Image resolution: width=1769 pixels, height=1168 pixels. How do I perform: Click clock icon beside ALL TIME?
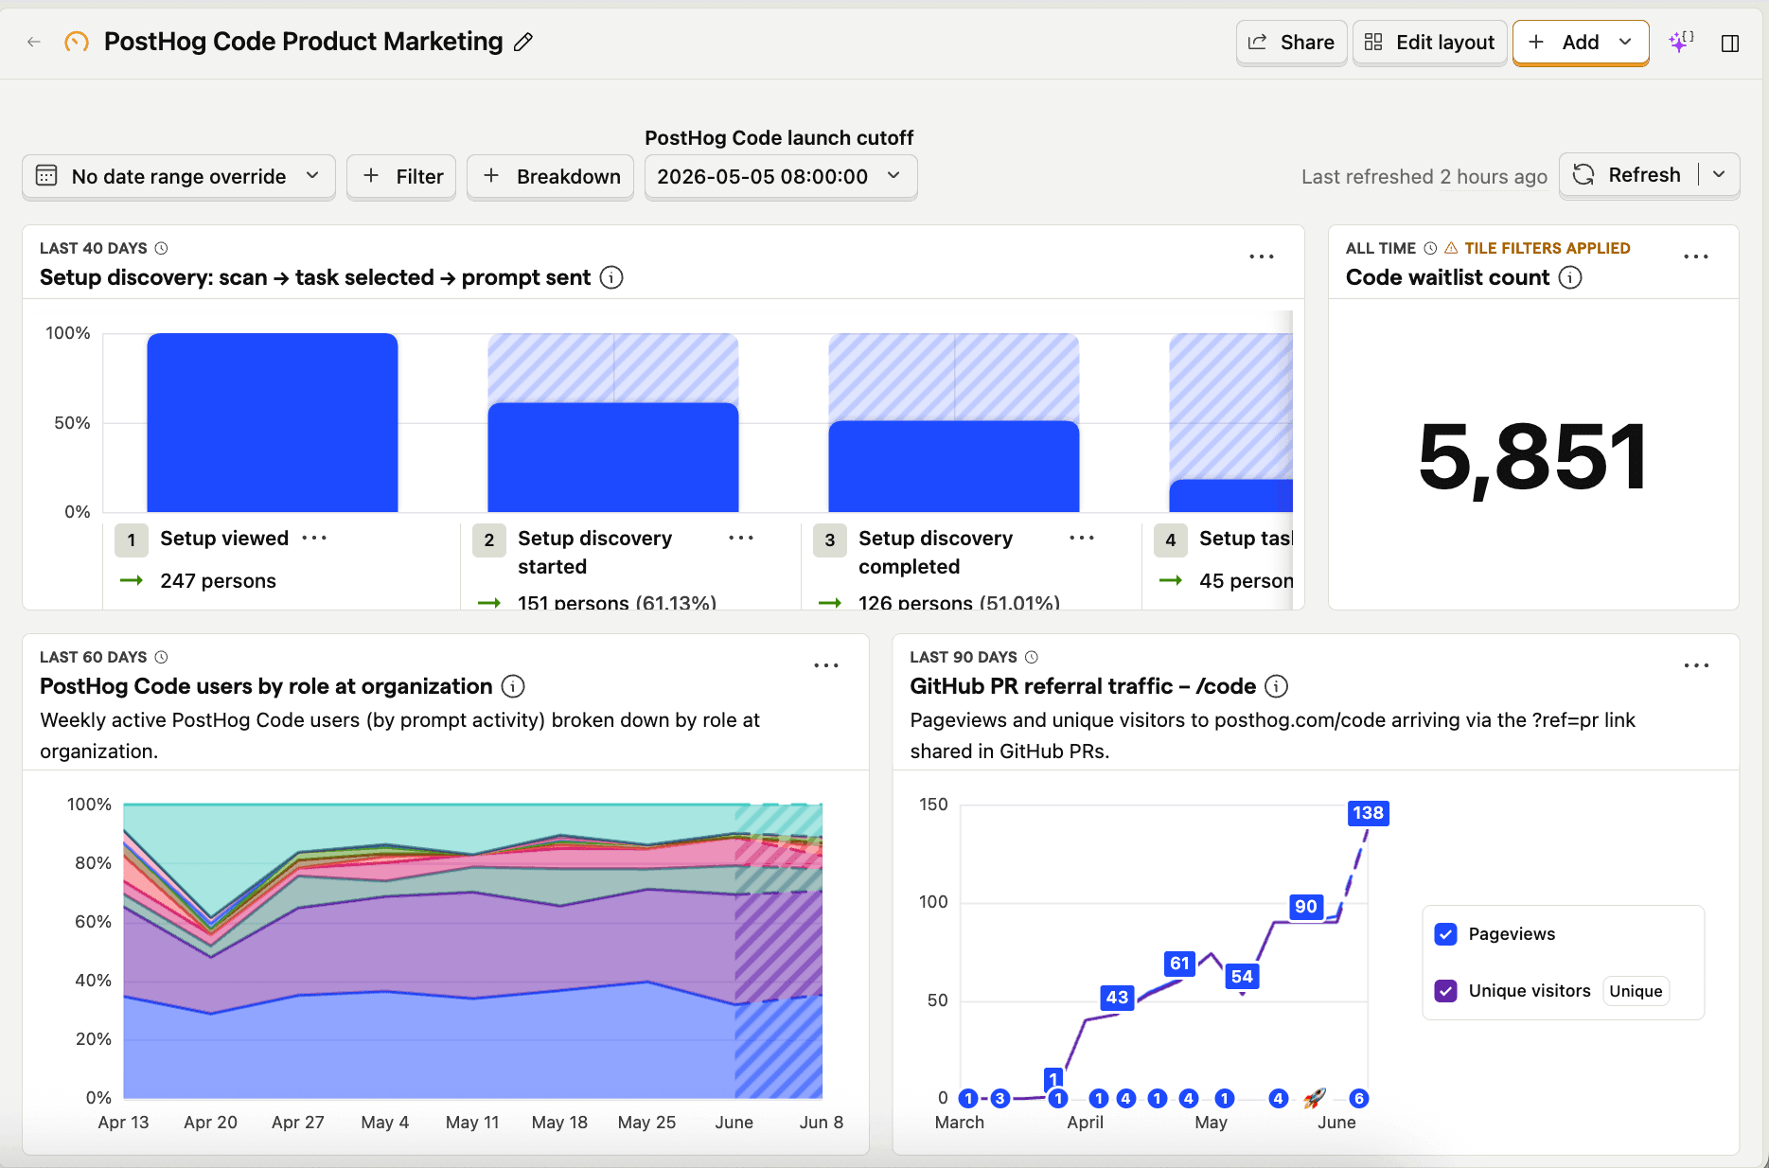click(x=1430, y=248)
